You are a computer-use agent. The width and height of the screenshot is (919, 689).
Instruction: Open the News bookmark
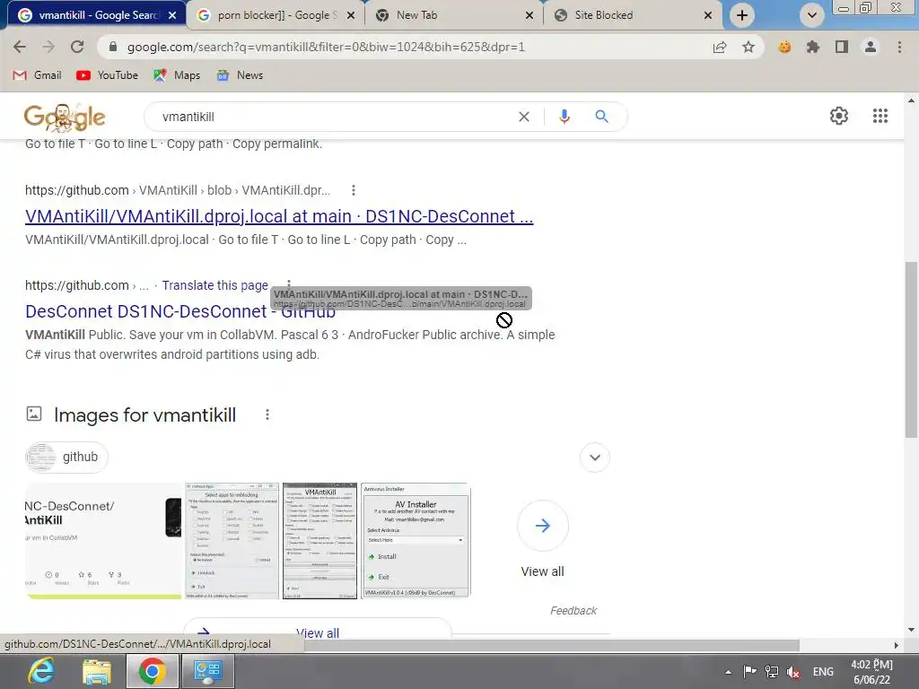(x=239, y=75)
